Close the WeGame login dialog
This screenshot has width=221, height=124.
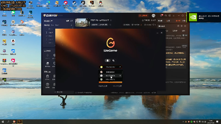(x=162, y=33)
